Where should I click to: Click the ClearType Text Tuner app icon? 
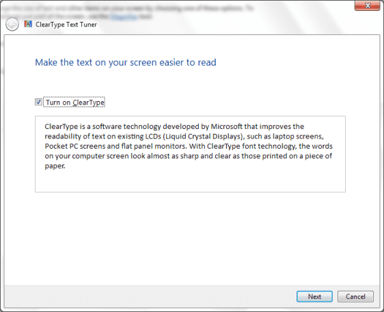(x=28, y=24)
